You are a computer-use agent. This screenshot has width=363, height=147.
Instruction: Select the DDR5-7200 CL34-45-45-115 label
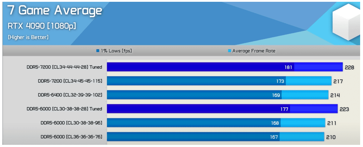70,81
